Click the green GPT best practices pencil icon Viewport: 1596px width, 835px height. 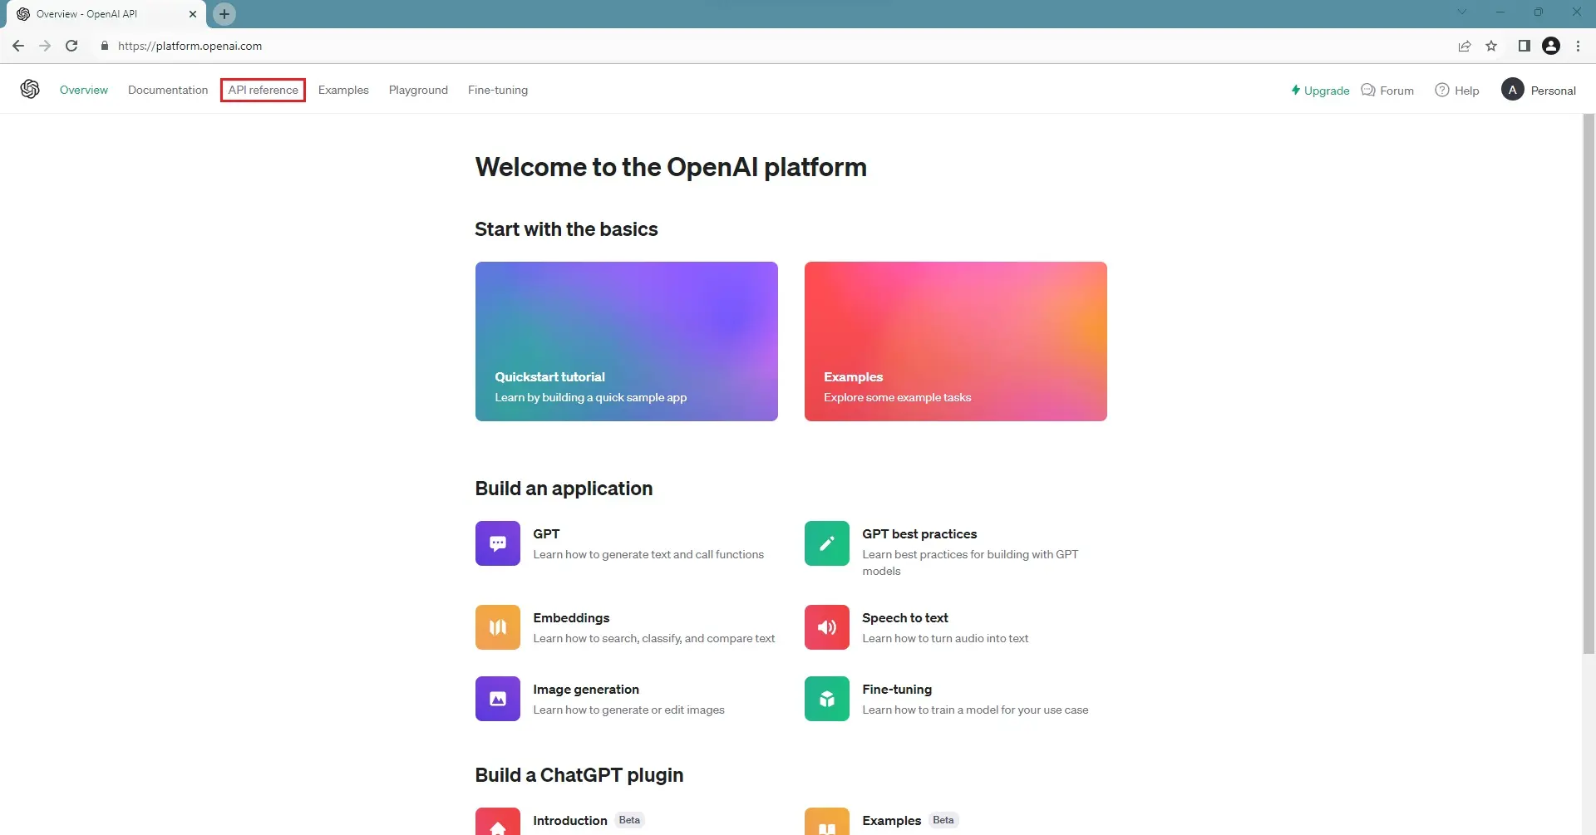coord(826,543)
